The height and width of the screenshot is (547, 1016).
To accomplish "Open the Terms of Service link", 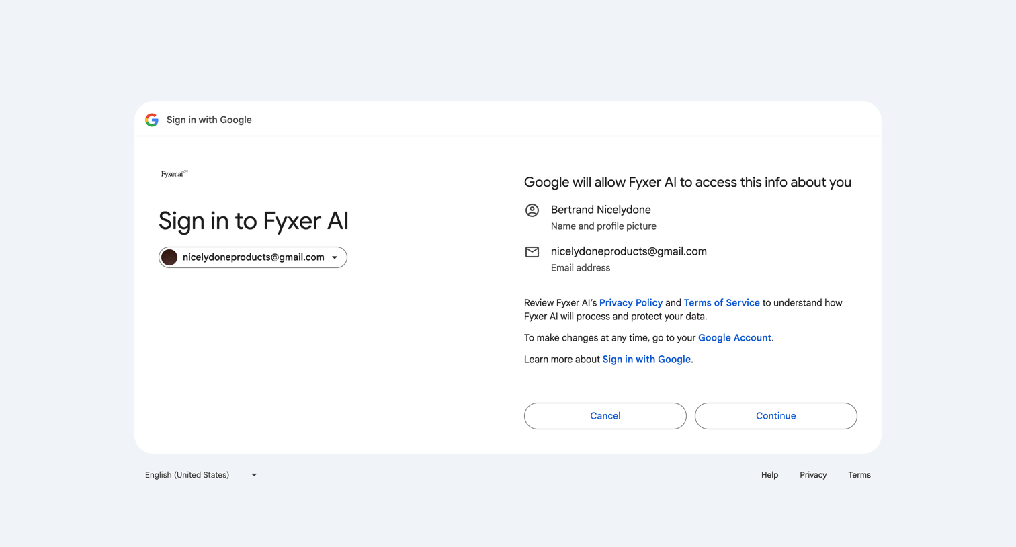I will [722, 303].
